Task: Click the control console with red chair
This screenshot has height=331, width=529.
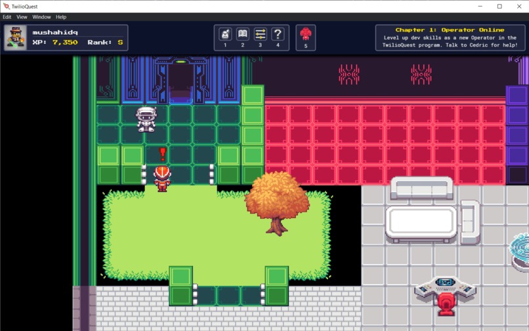Action: (446, 295)
